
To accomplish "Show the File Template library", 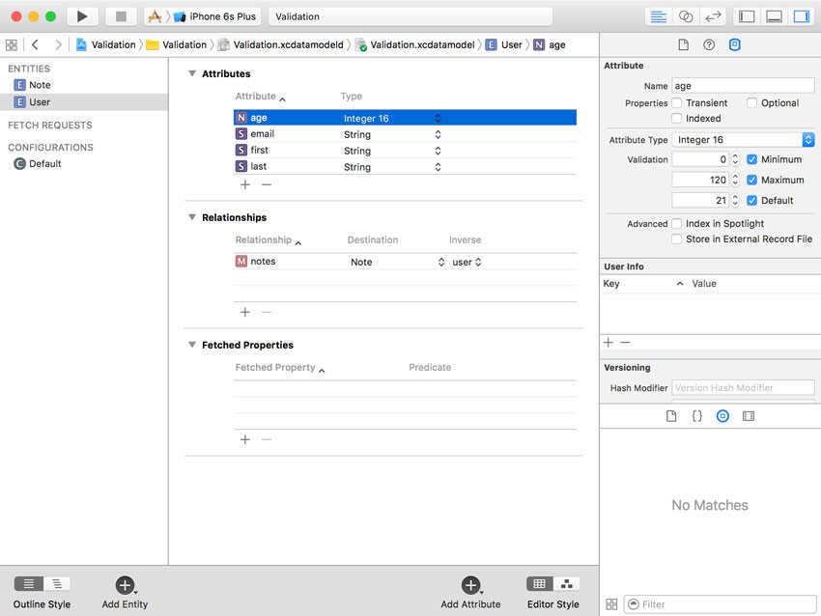I will [671, 416].
